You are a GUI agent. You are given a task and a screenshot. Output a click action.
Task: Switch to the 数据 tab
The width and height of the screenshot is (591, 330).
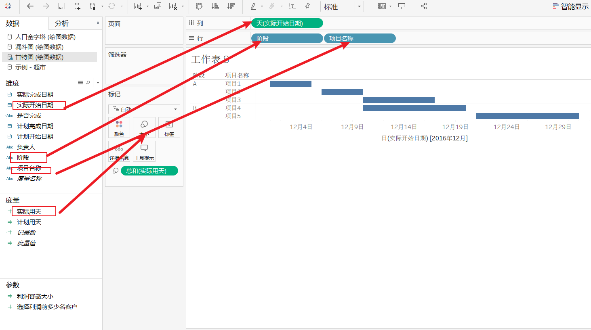(x=13, y=23)
